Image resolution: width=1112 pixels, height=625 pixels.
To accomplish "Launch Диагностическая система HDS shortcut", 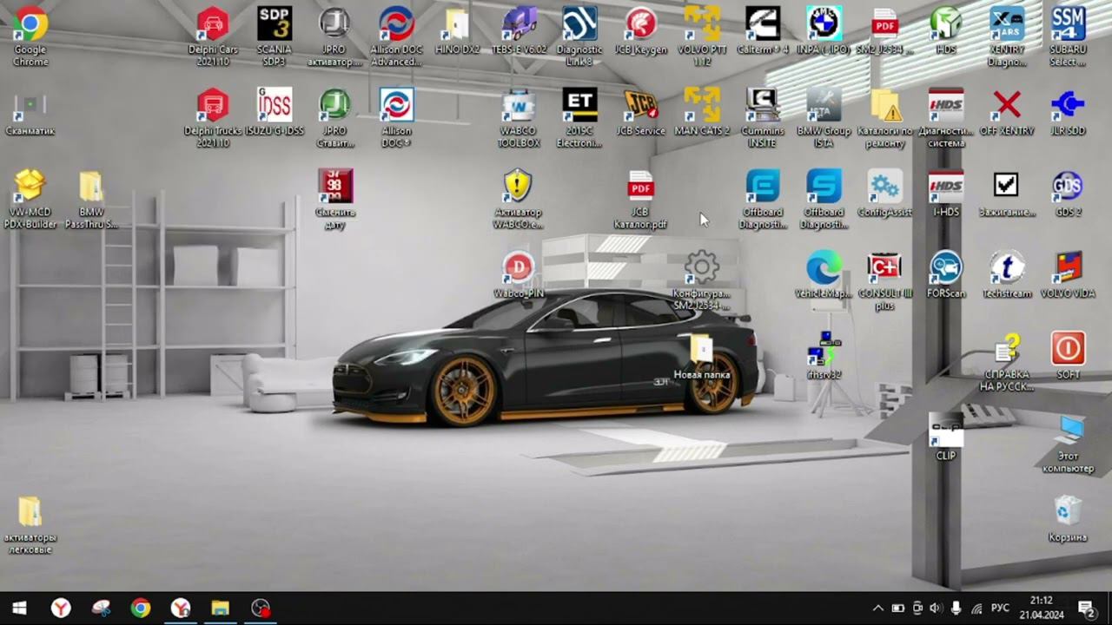I will (x=946, y=117).
